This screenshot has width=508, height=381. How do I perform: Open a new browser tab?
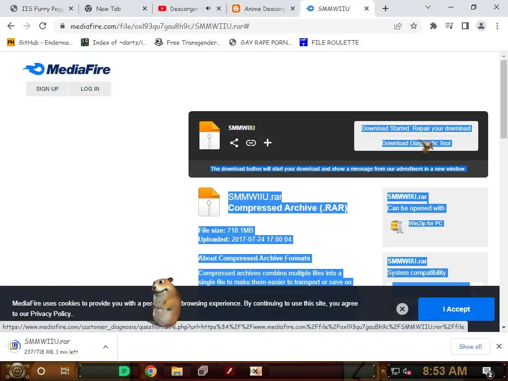click(x=385, y=8)
